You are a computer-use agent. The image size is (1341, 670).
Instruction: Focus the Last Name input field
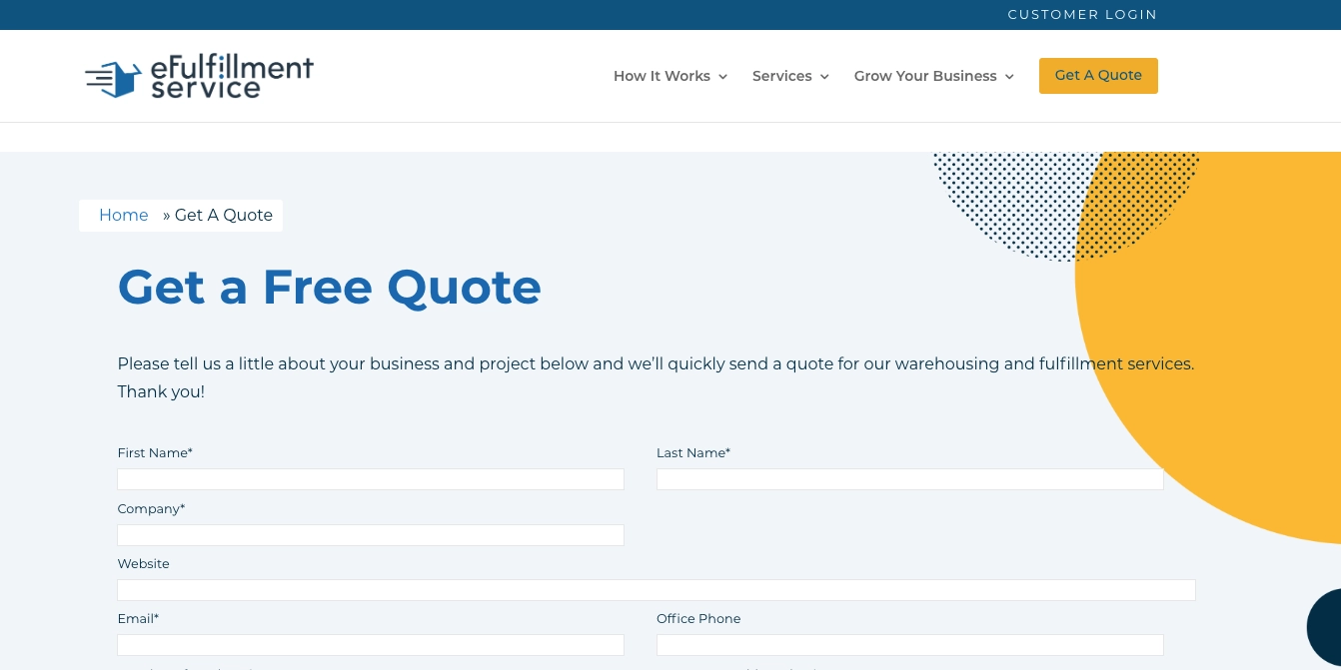click(x=909, y=479)
